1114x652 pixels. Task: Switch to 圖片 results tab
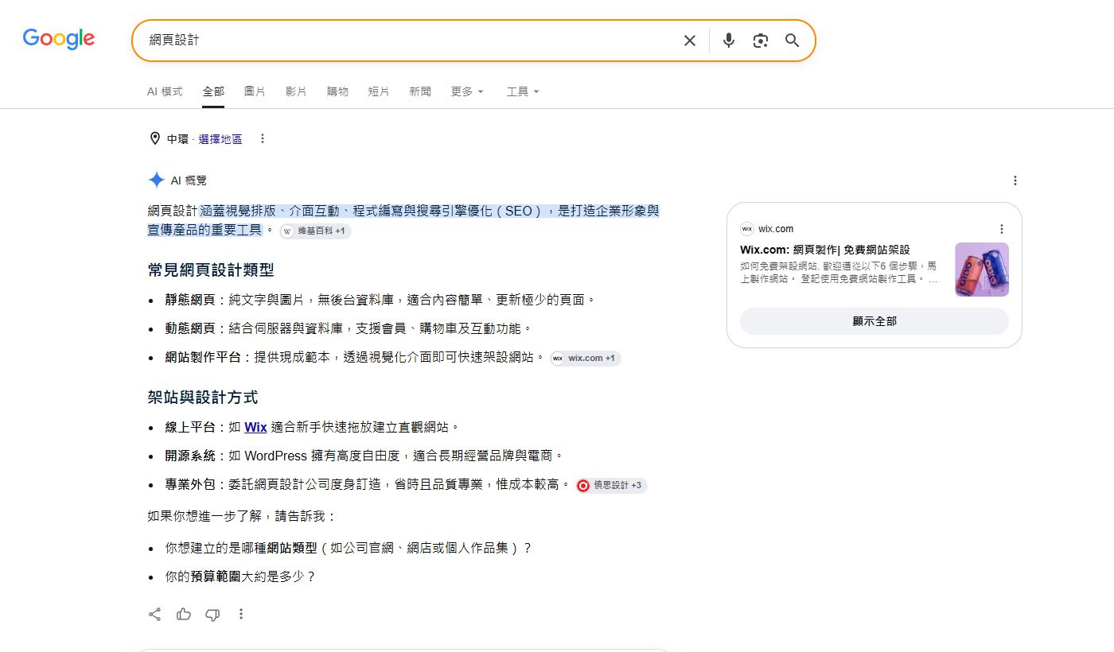tap(255, 91)
